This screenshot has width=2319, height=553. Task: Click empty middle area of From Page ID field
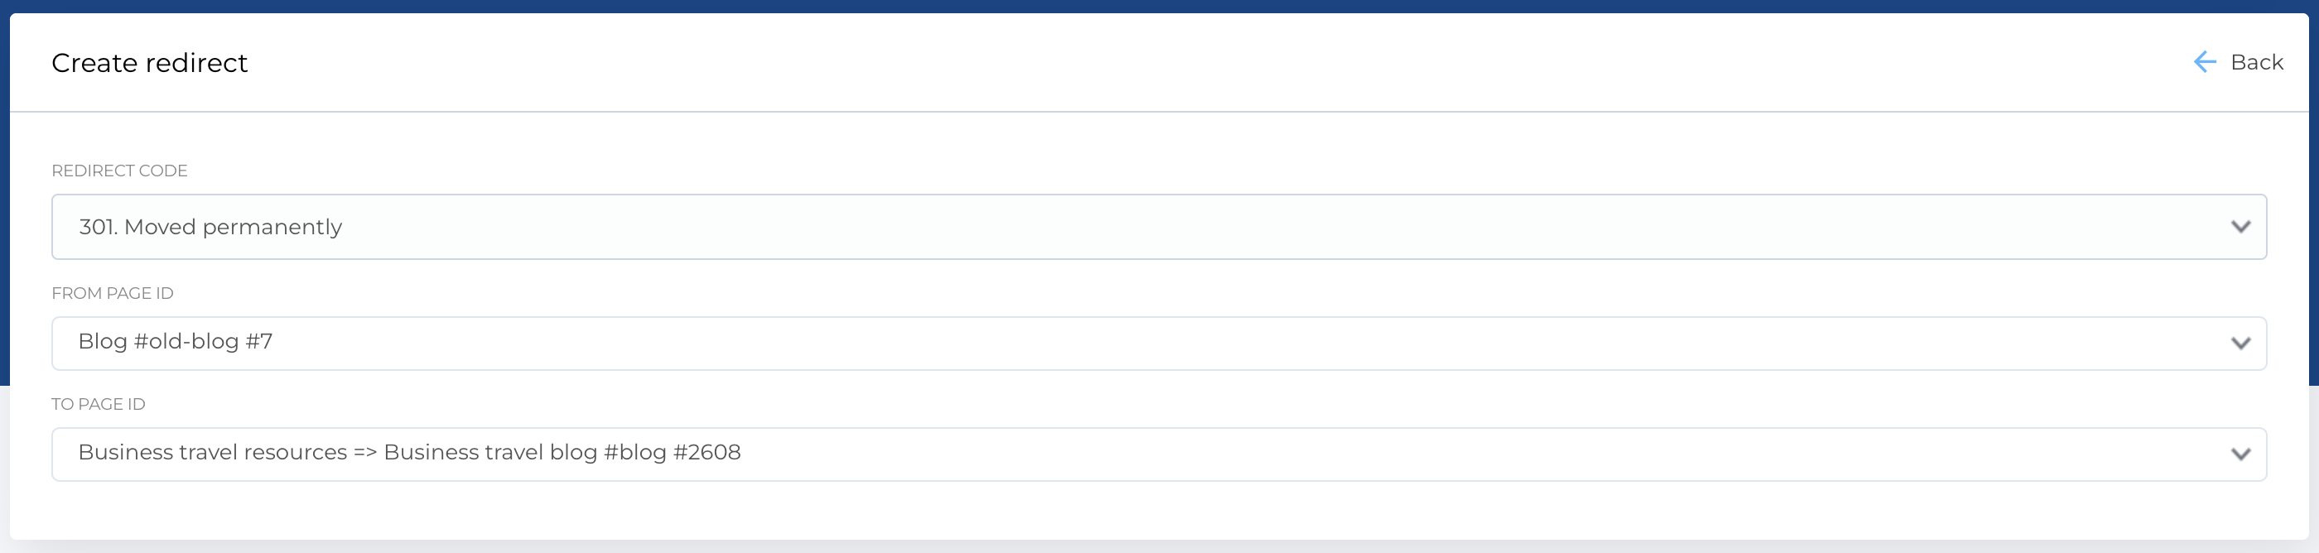[1261, 343]
